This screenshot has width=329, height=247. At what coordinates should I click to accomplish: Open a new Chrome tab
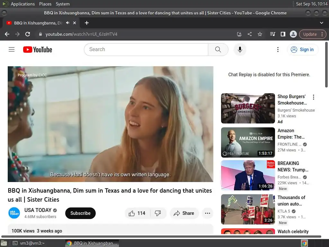[87, 23]
